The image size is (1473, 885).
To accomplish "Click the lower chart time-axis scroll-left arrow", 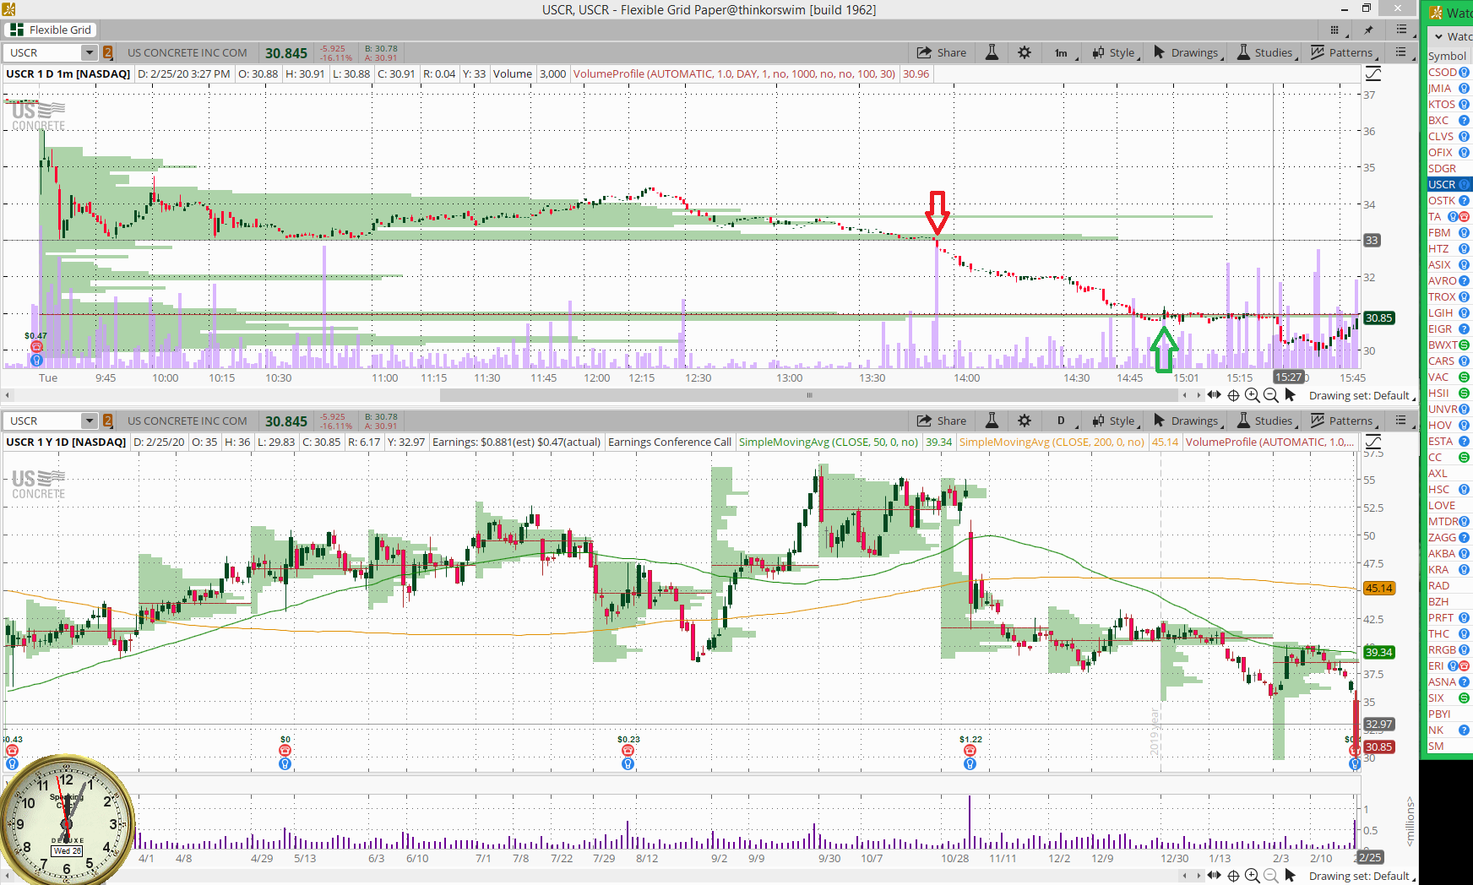I will (x=1185, y=876).
